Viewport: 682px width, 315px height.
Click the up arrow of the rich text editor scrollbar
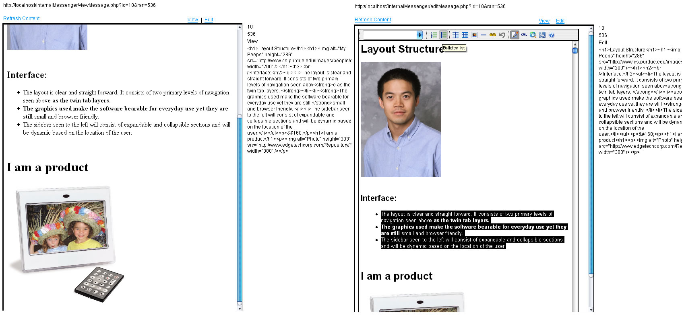575,44
